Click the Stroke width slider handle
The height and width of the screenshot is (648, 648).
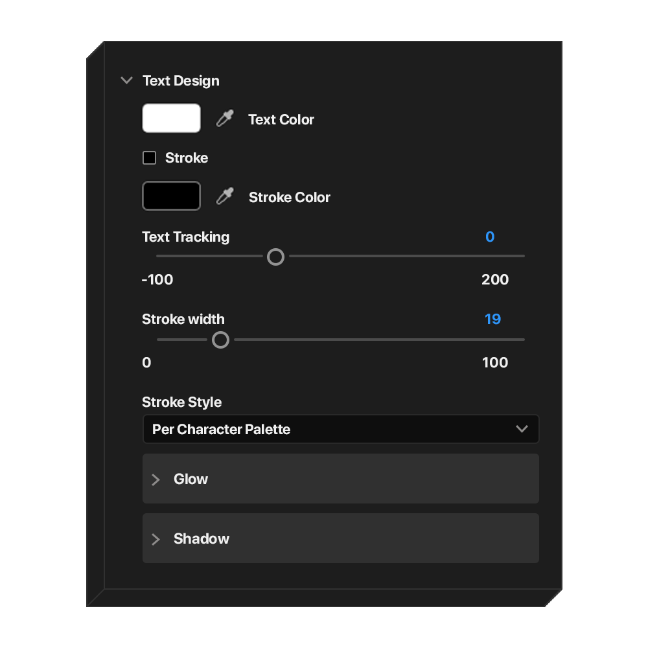pyautogui.click(x=221, y=340)
